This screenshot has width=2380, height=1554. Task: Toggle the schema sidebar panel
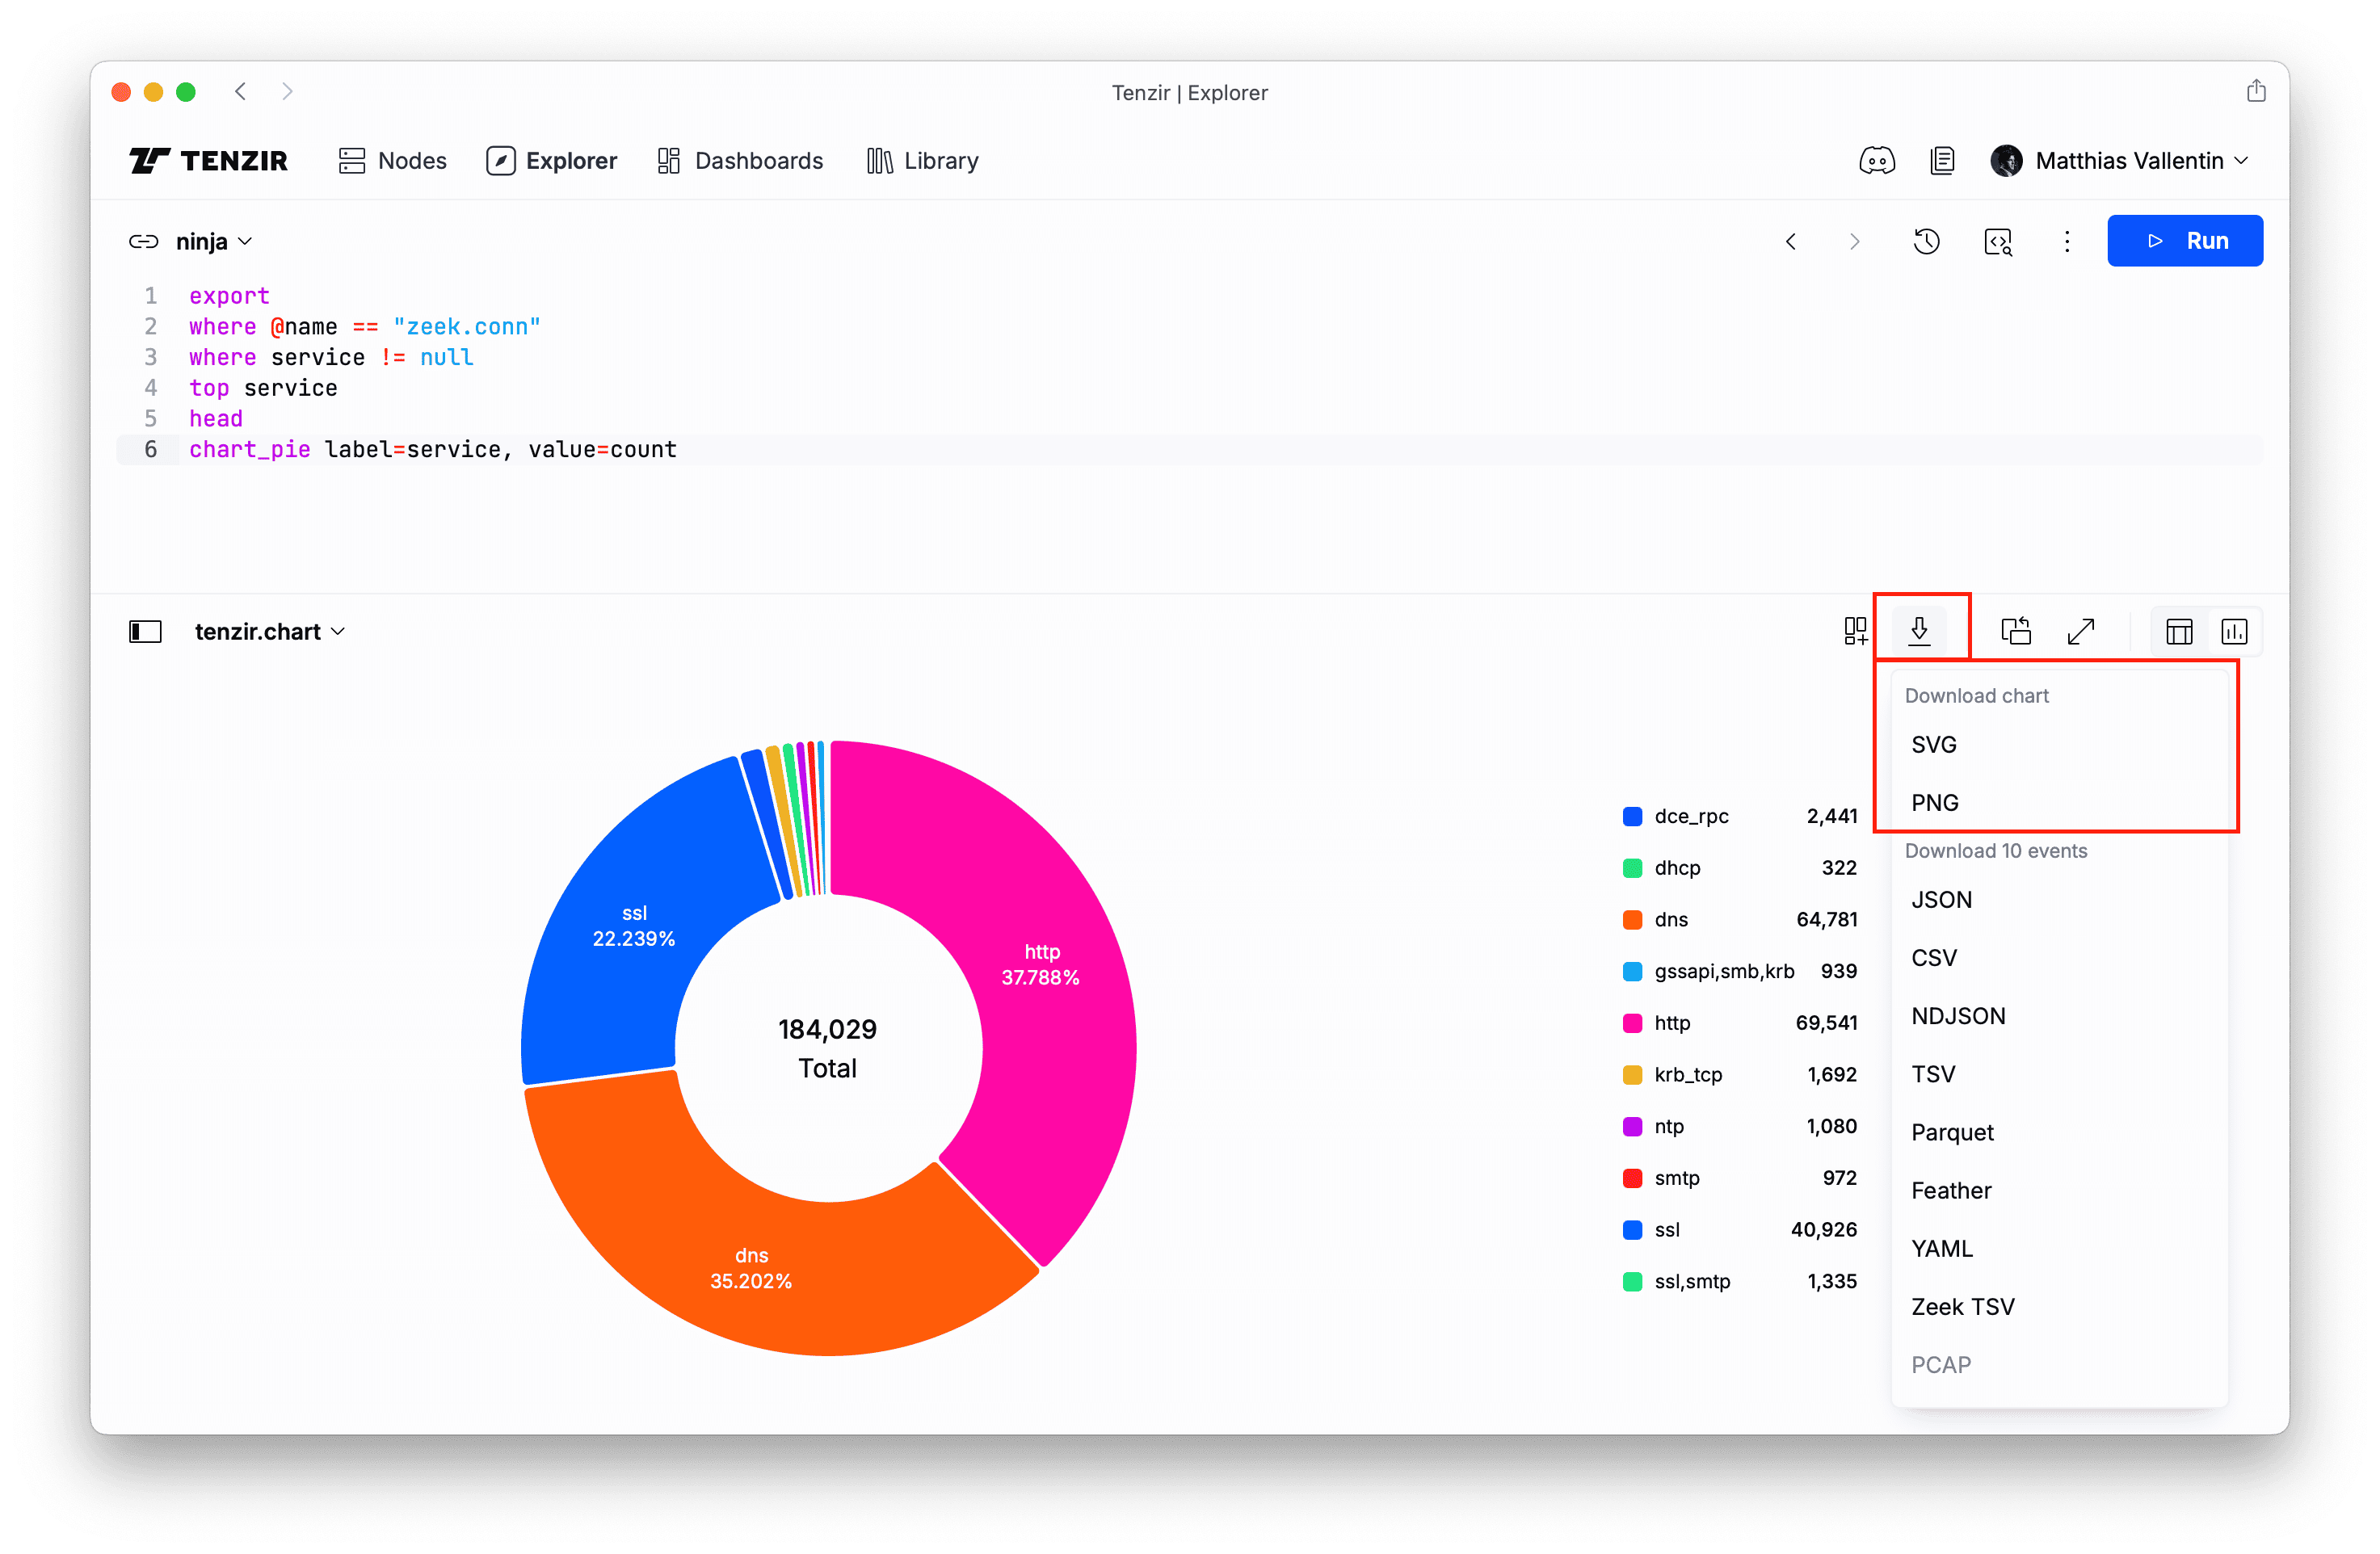pyautogui.click(x=145, y=632)
